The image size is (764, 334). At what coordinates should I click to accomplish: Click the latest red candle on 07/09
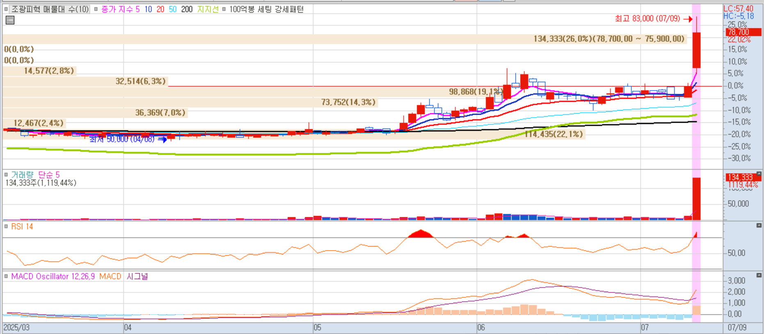coord(696,50)
